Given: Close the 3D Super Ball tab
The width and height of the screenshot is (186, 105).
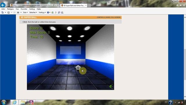Looking at the screenshot, I should click(86, 6).
